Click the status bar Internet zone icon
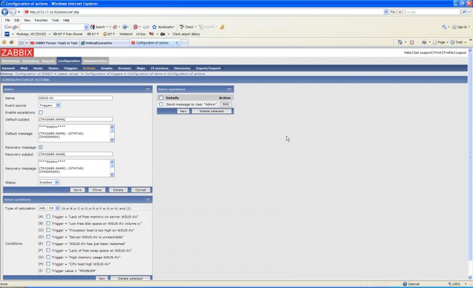Viewport: 473px width, 288px height. click(405, 284)
